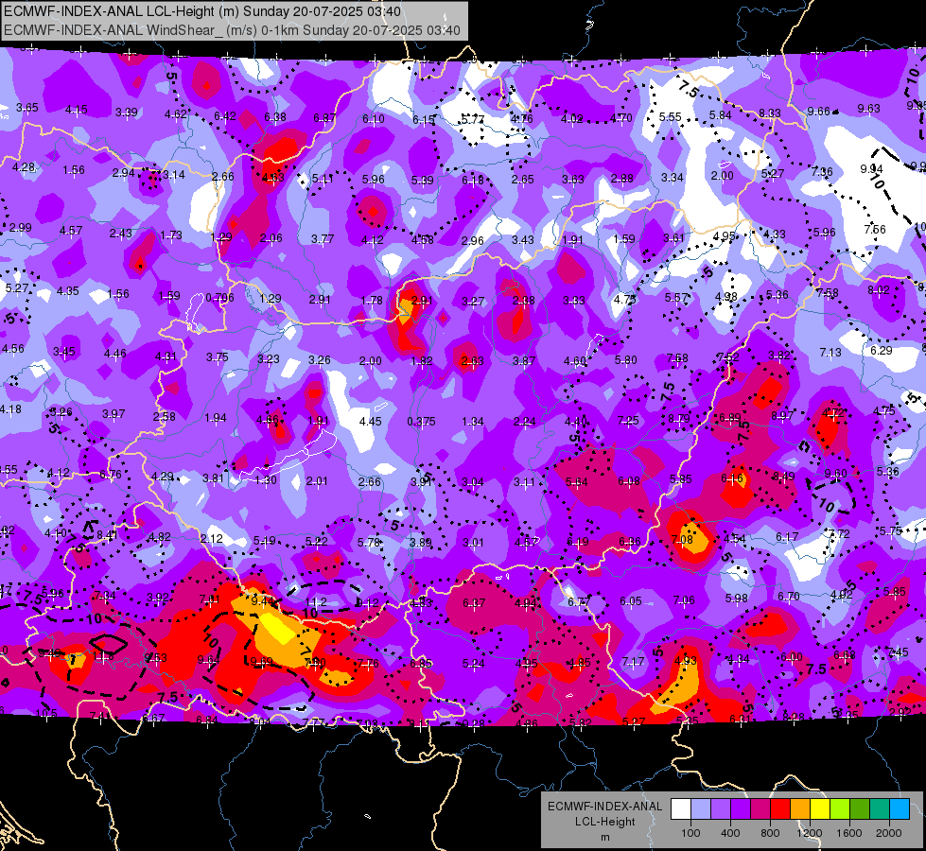This screenshot has height=851, width=926.
Task: Click the wind shear value 5.84
Action: click(721, 115)
